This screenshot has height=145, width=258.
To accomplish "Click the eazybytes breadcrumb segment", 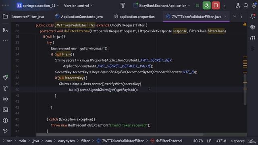I will [x=66, y=141].
